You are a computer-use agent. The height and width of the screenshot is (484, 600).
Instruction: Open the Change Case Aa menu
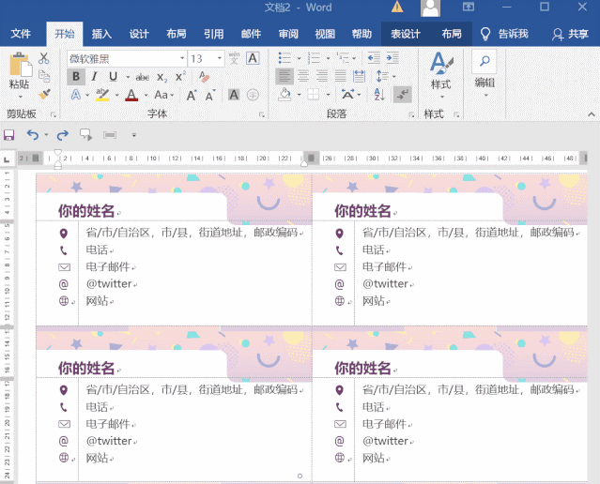[x=163, y=95]
